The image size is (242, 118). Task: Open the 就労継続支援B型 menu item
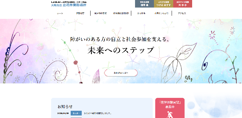pos(121,13)
